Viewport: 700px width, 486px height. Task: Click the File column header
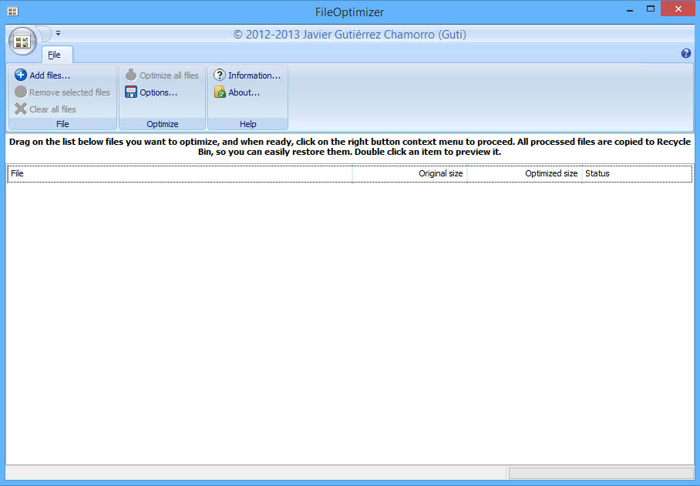[180, 173]
